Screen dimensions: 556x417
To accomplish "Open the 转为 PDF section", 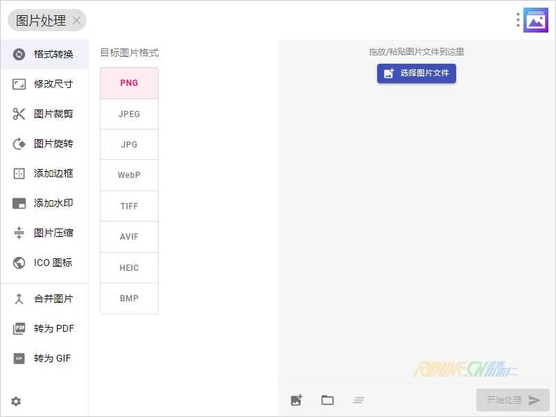I will point(44,329).
